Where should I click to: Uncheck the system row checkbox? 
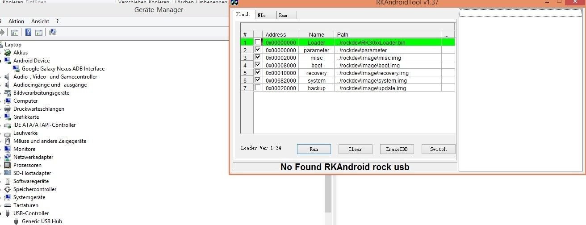click(258, 80)
